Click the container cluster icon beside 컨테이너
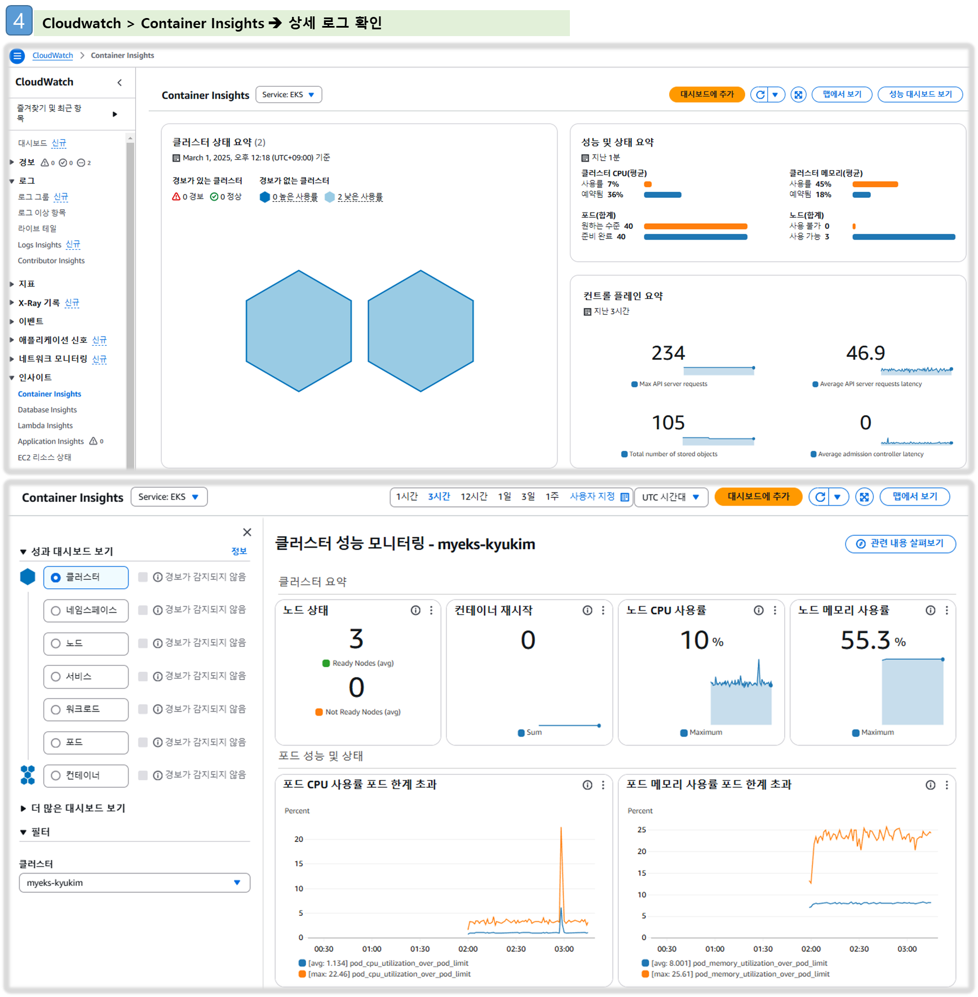 click(x=28, y=775)
